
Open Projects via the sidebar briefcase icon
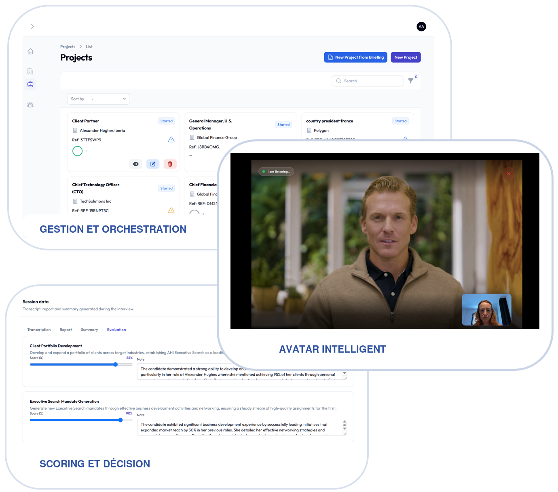point(30,84)
